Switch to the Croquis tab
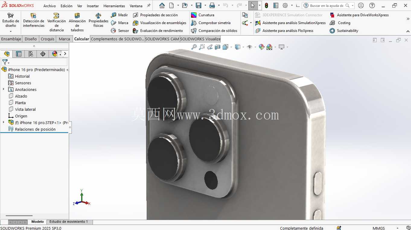The height and width of the screenshot is (230, 411). [48, 39]
